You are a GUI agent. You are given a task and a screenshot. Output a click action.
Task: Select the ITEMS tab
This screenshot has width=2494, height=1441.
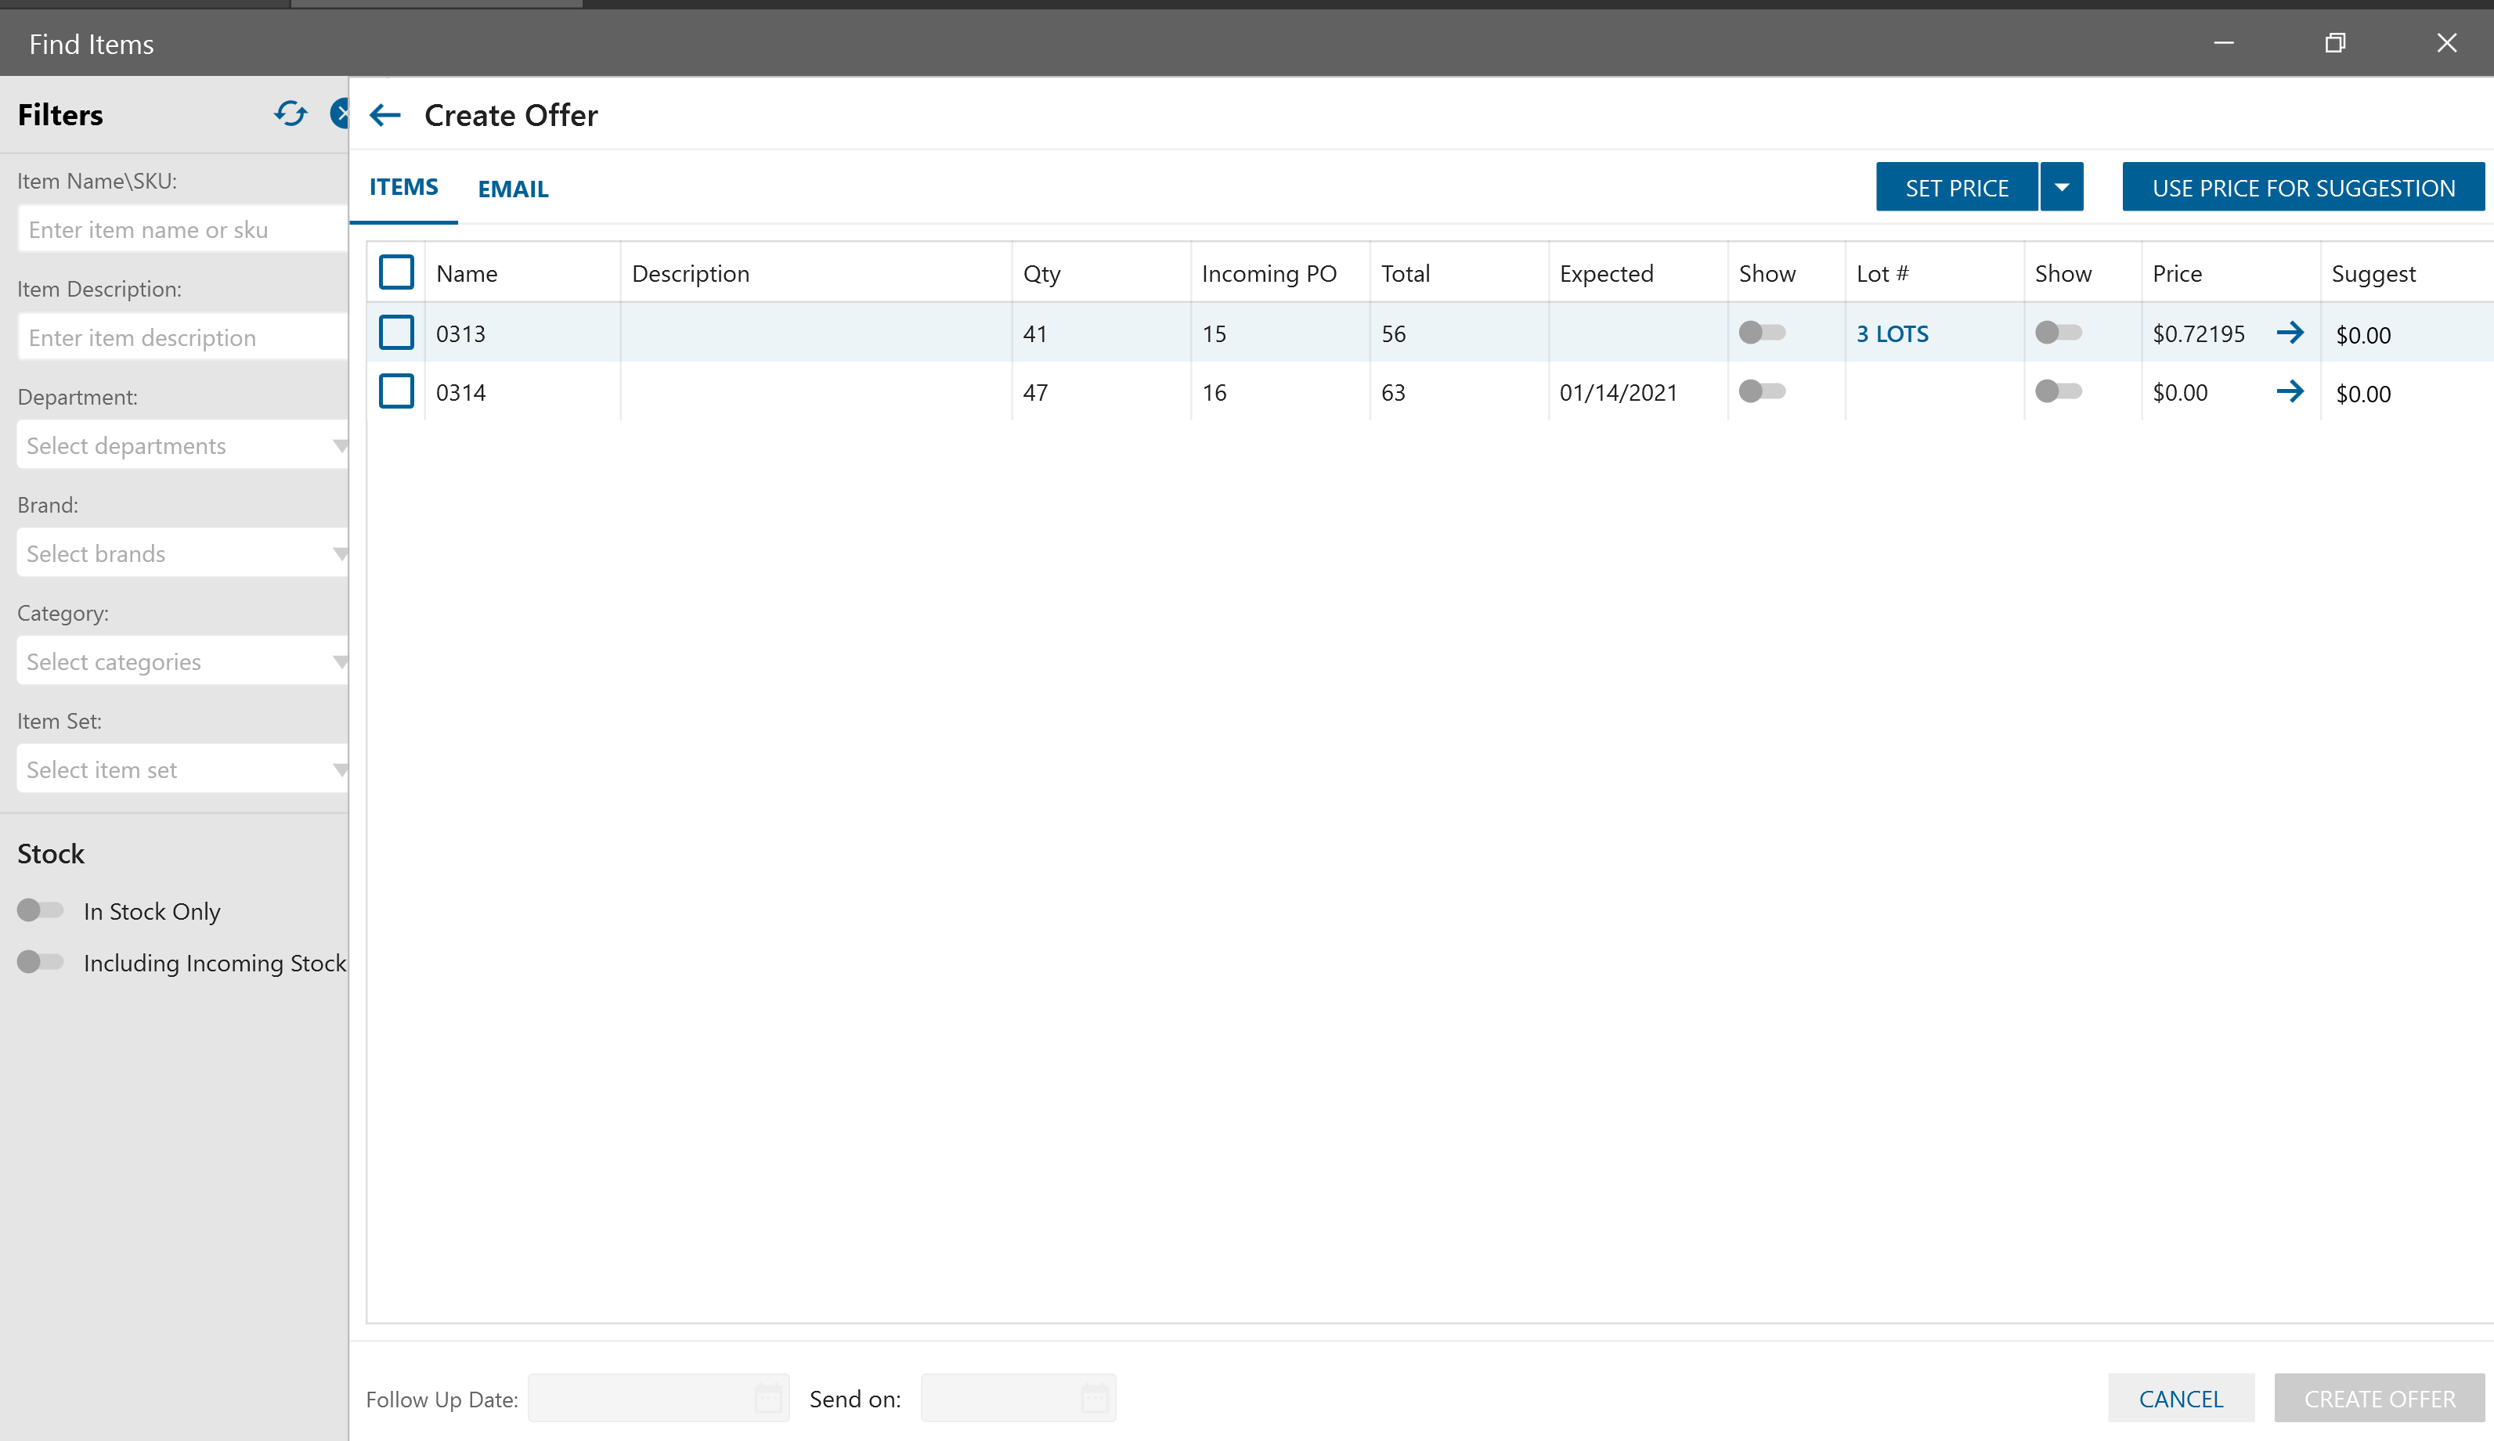pyautogui.click(x=402, y=187)
